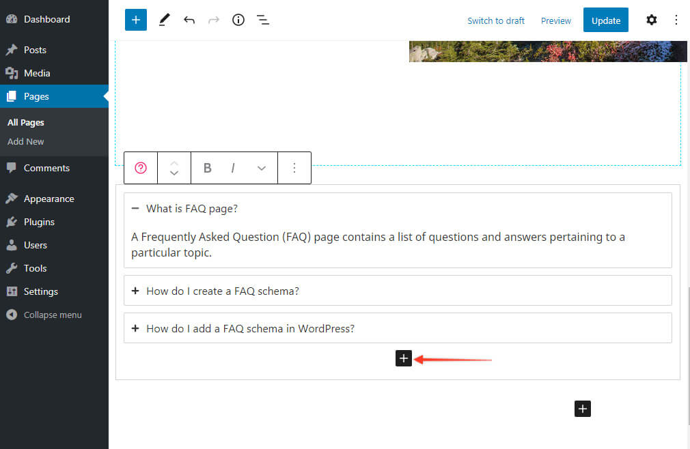The width and height of the screenshot is (690, 449).
Task: Open editor options three-dot menu
Action: [x=676, y=20]
